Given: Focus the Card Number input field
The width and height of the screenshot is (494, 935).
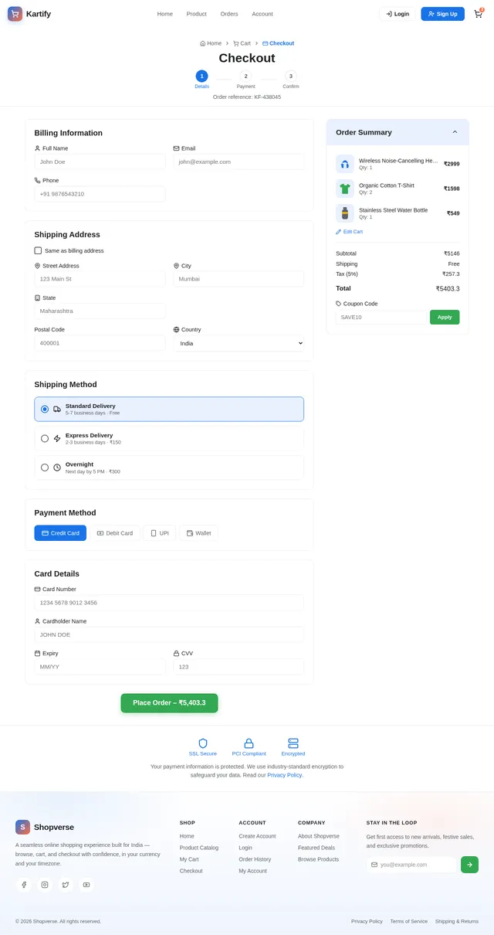Looking at the screenshot, I should pos(169,603).
